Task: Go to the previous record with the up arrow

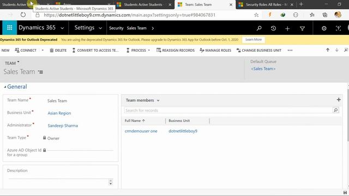Action: (x=328, y=50)
